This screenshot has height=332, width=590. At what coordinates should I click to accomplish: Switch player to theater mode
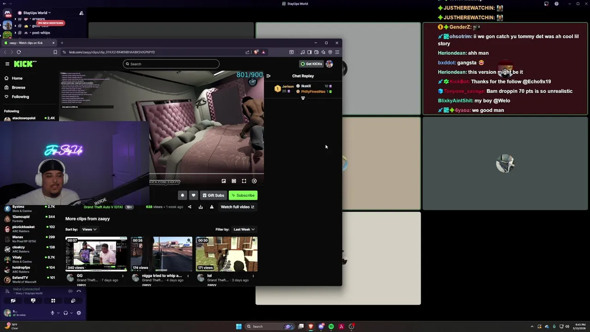(234, 181)
